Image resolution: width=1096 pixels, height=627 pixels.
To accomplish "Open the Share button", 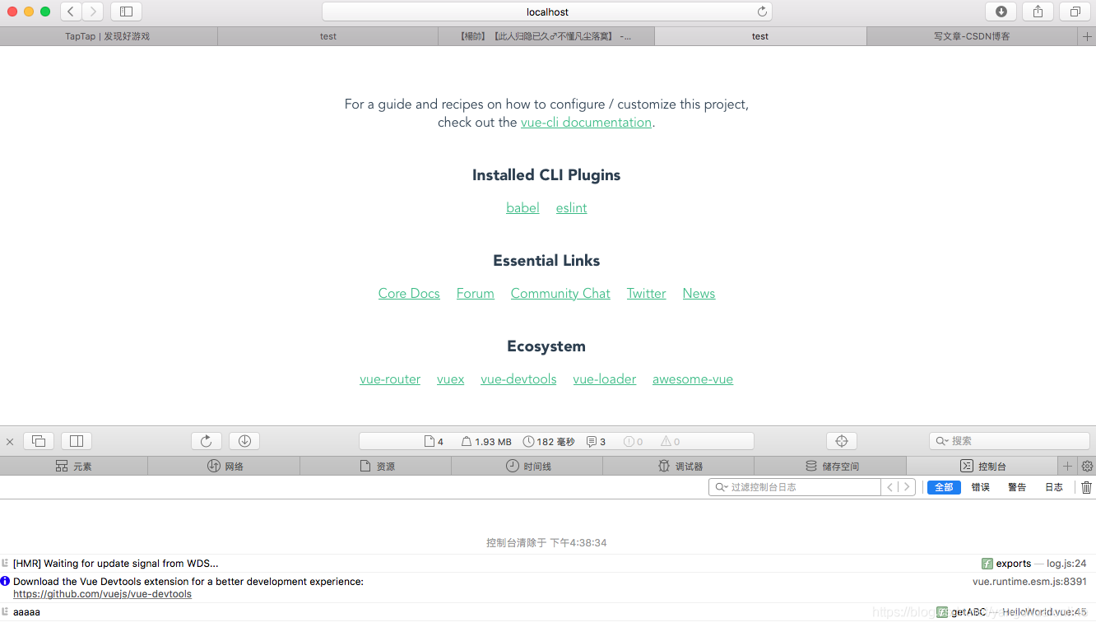I will [x=1038, y=12].
